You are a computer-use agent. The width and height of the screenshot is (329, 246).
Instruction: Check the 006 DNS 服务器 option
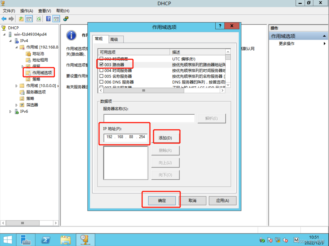coord(101,82)
